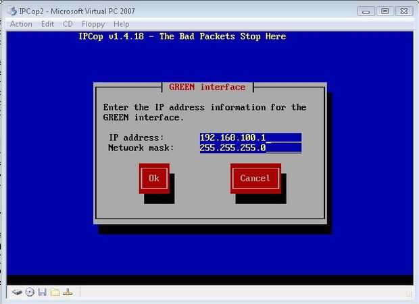Click the hard disk status icon

coord(17,293)
